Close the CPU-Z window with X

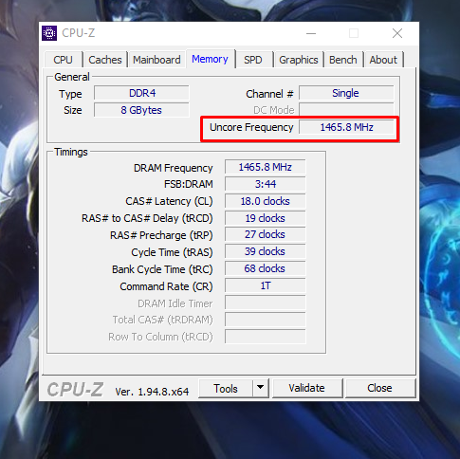[397, 33]
